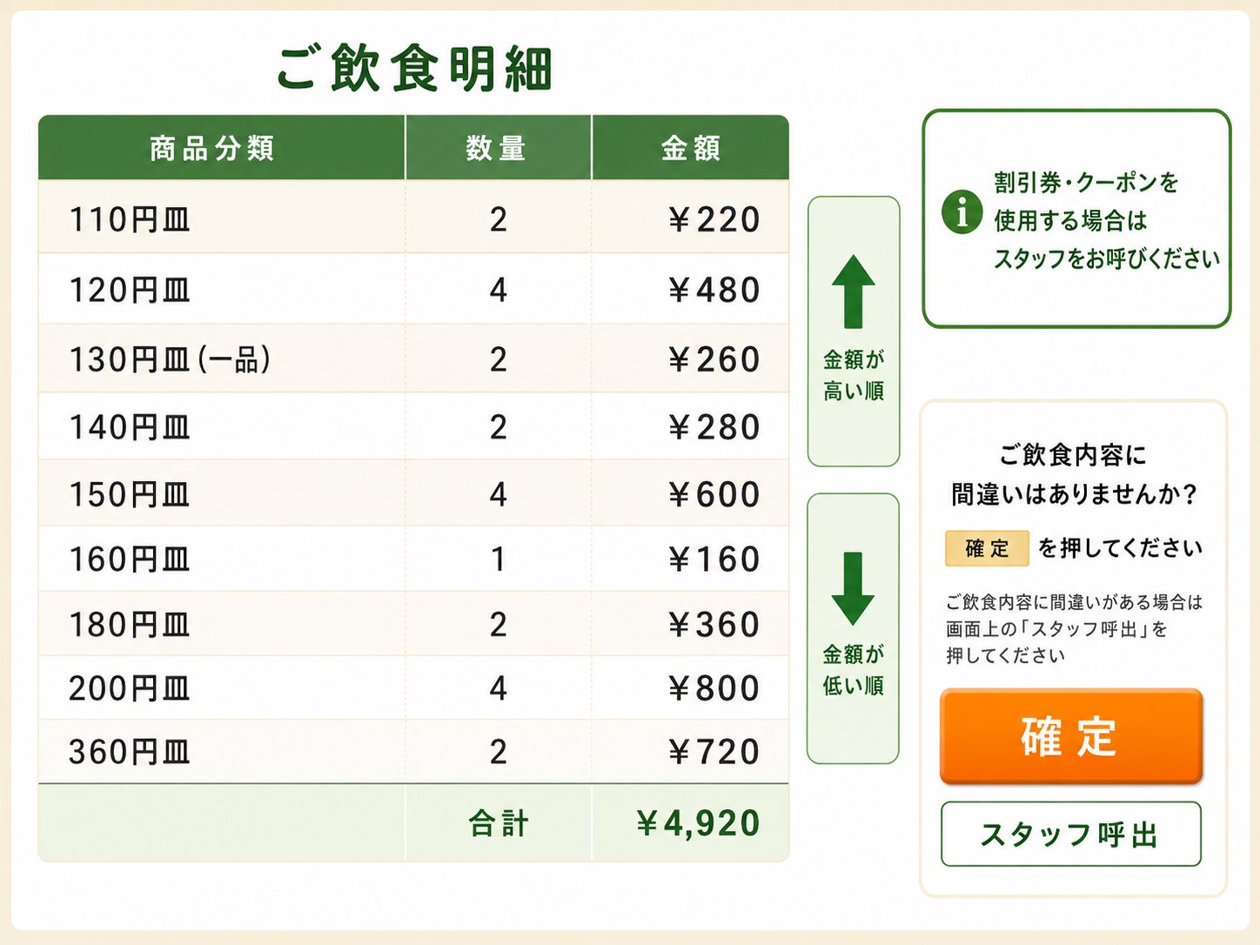The width and height of the screenshot is (1260, 945).
Task: Select the 140円皿 row
Action: point(413,426)
